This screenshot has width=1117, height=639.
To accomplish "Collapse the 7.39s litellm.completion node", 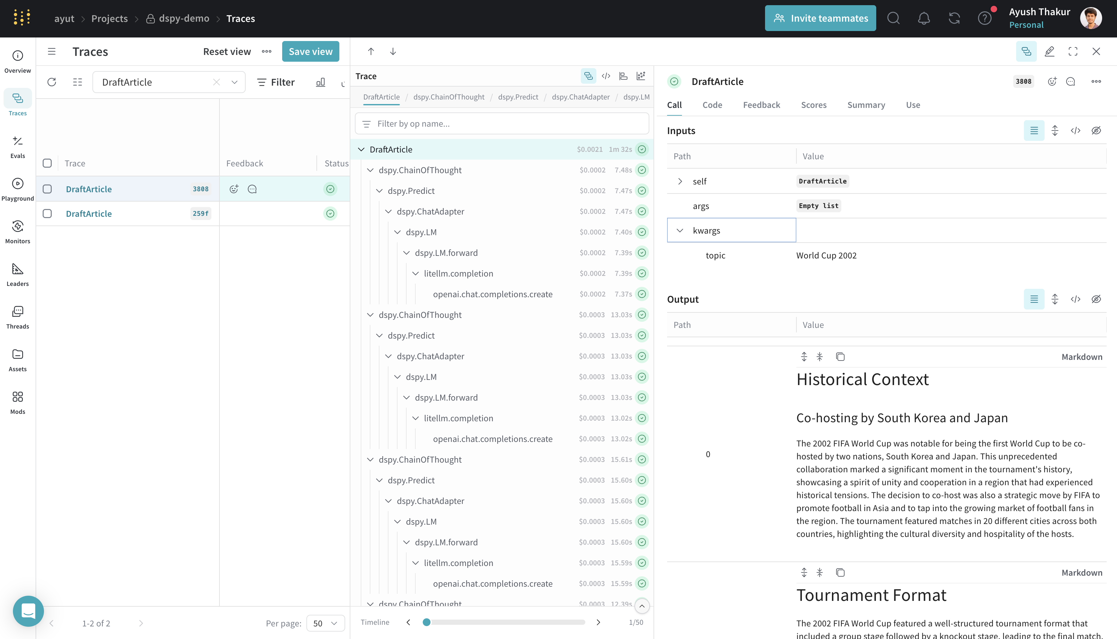I will coord(415,273).
